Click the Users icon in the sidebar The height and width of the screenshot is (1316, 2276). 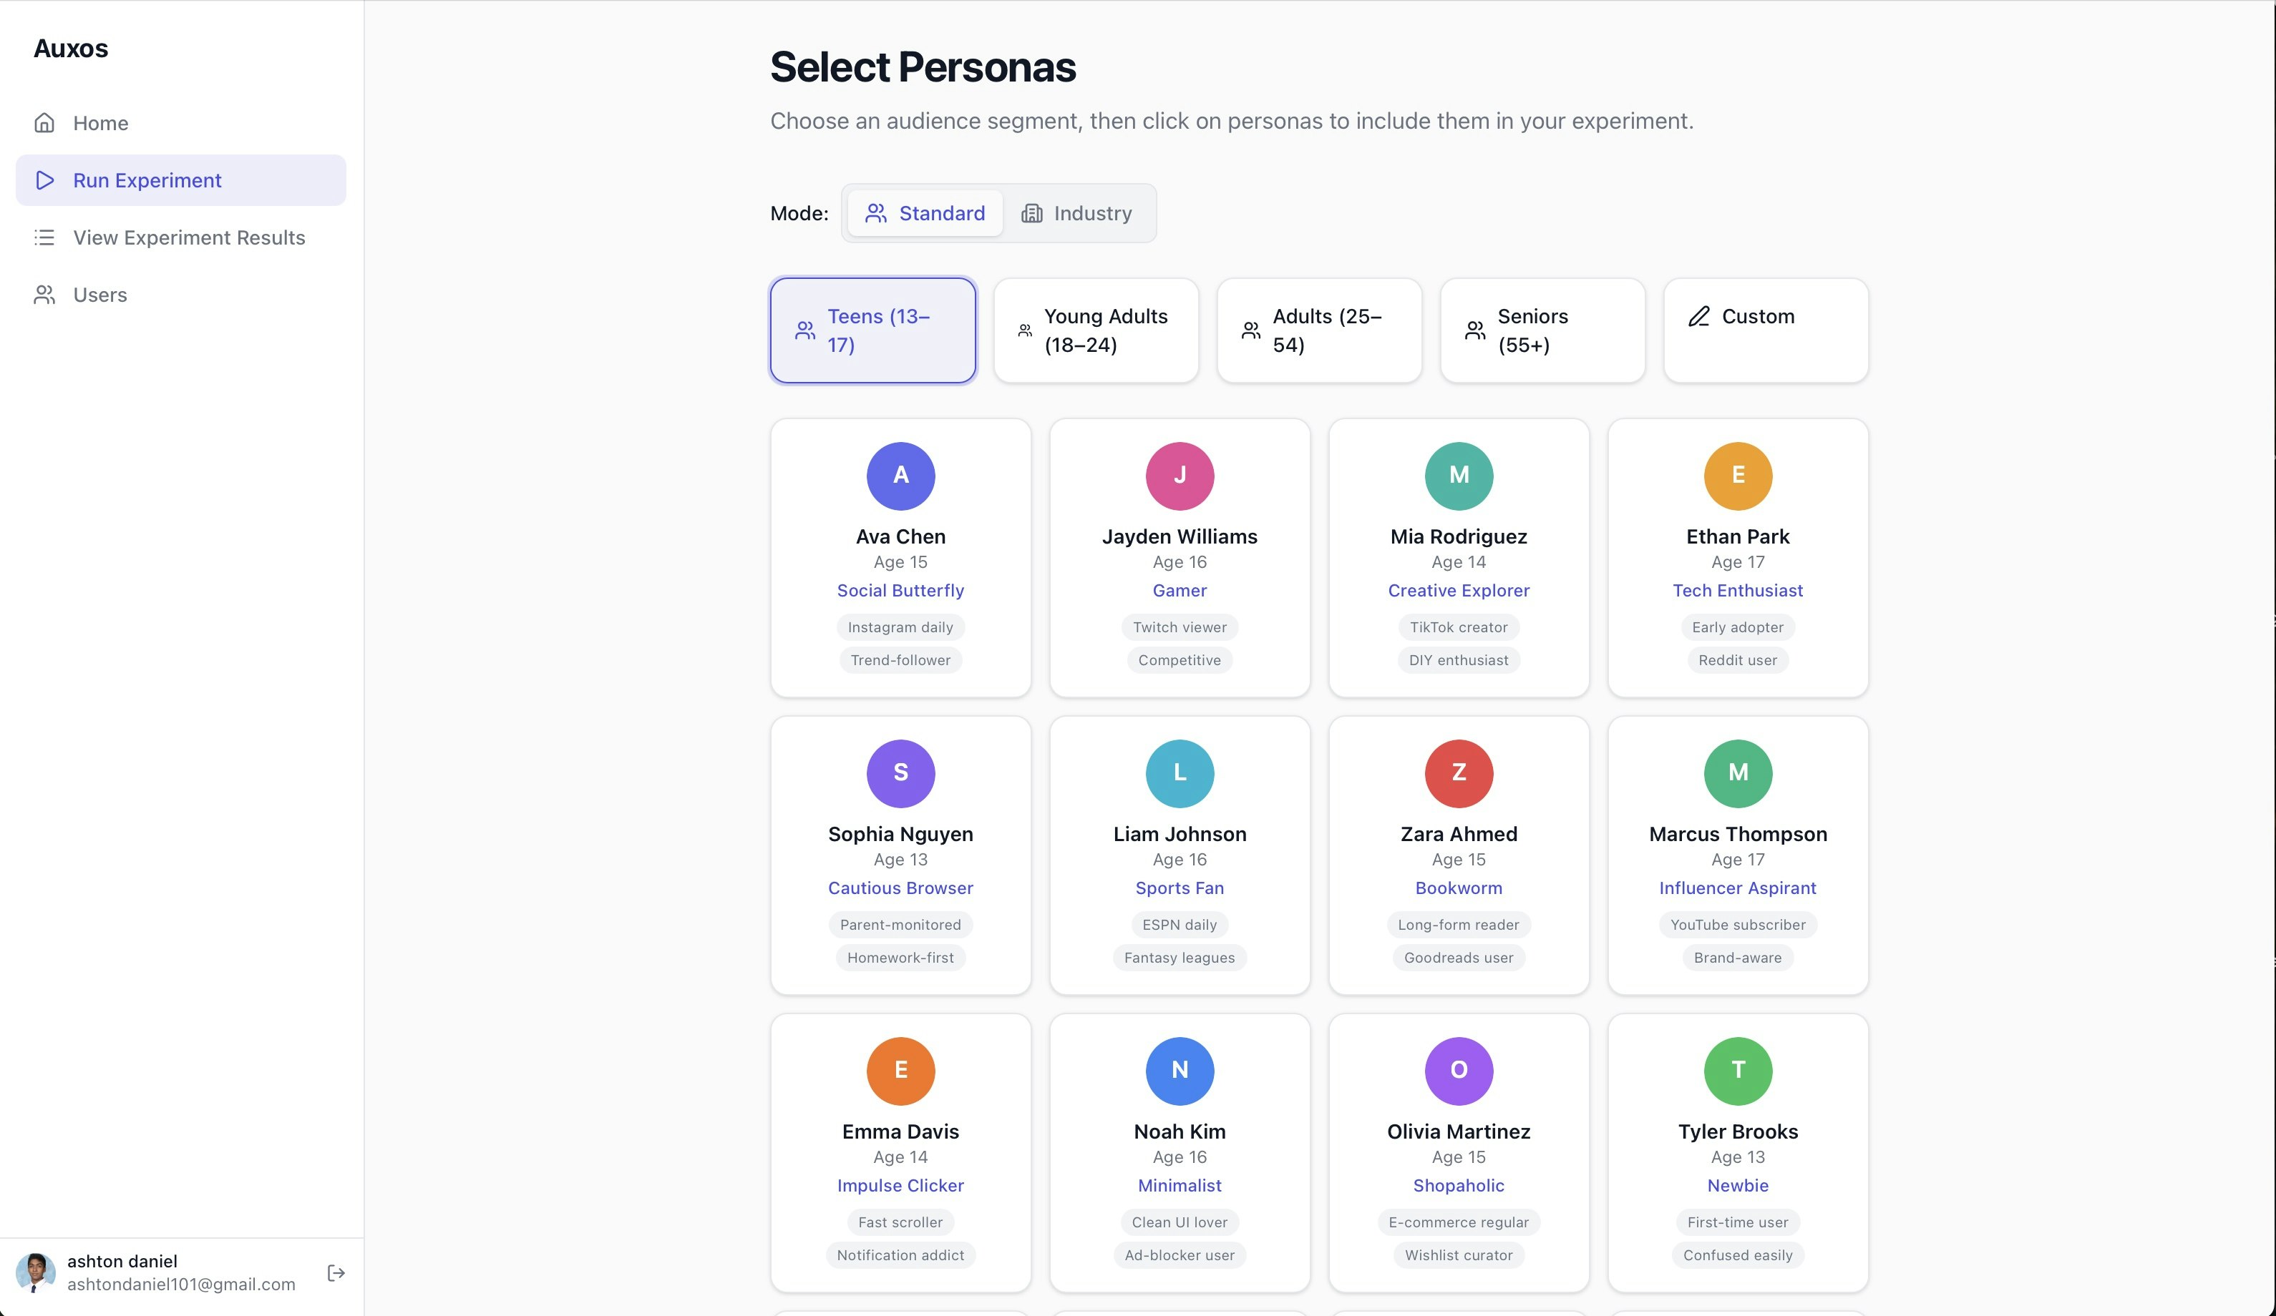pyautogui.click(x=45, y=294)
